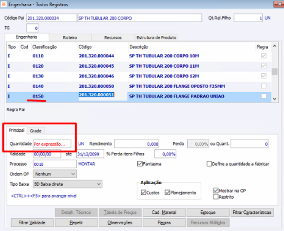Uncheck the Fantasma checkbox
Image resolution: width=284 pixels, height=231 pixels.
pyautogui.click(x=140, y=164)
